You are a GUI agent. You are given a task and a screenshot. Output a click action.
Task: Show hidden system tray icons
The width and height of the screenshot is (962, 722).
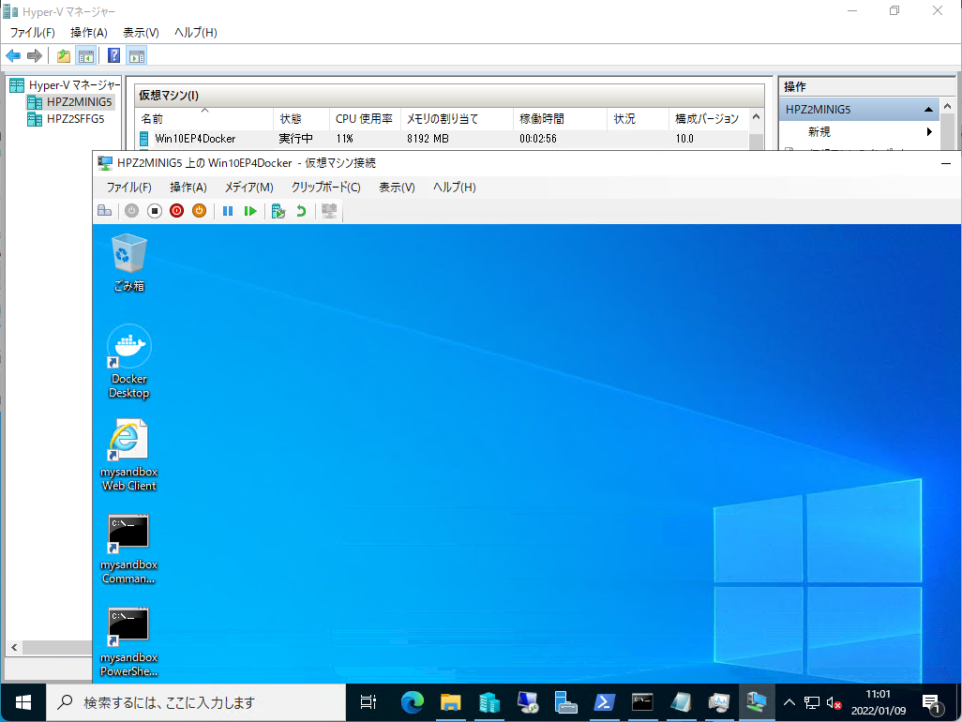(x=789, y=702)
